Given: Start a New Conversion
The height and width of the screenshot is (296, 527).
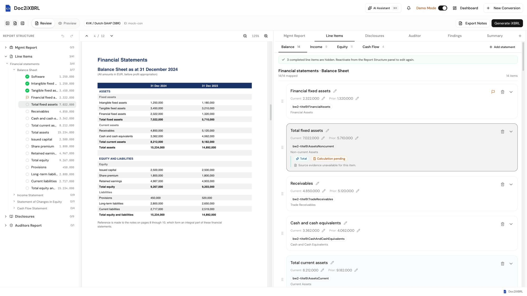Looking at the screenshot, I should [x=503, y=8].
